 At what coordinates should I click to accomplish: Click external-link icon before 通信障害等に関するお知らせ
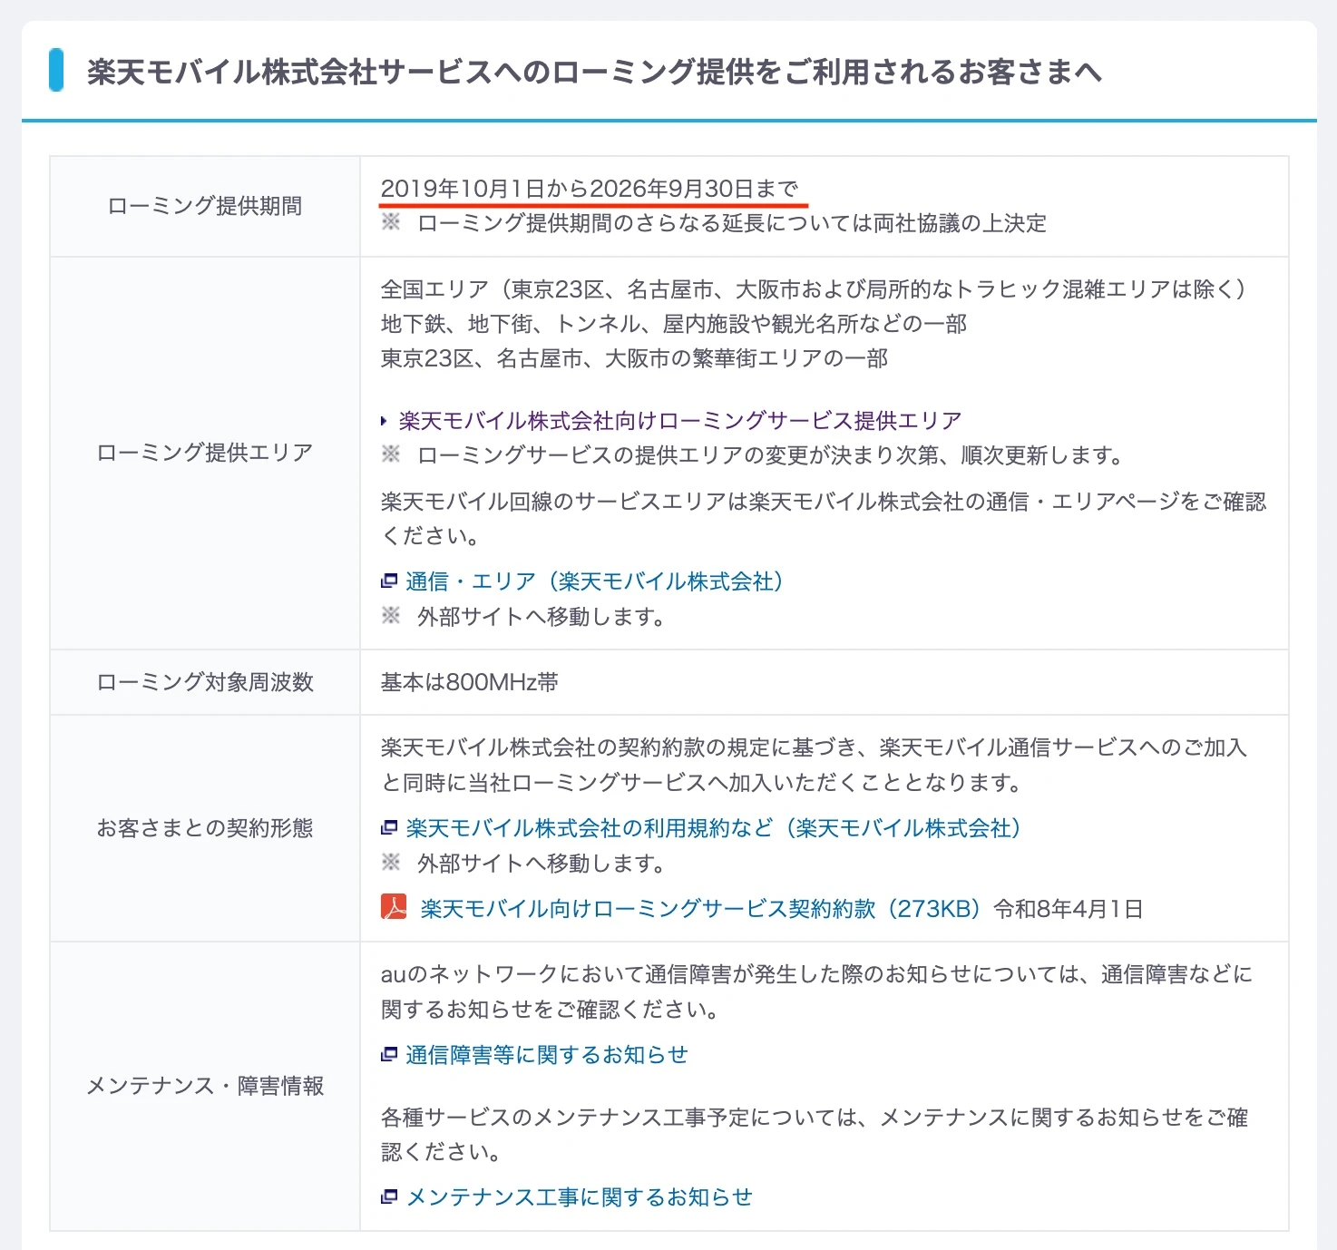click(x=389, y=1054)
